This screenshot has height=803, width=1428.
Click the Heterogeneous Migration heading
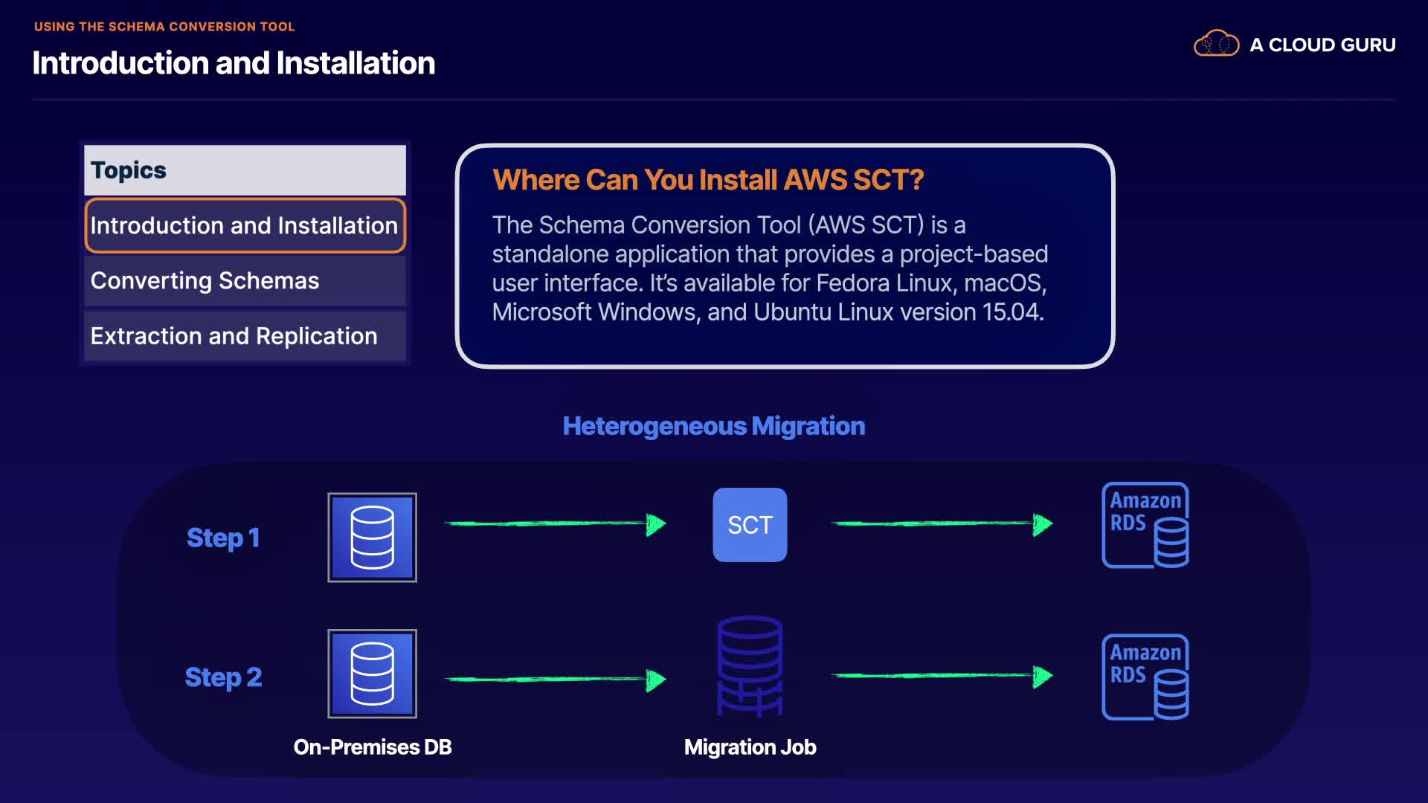[x=713, y=426]
